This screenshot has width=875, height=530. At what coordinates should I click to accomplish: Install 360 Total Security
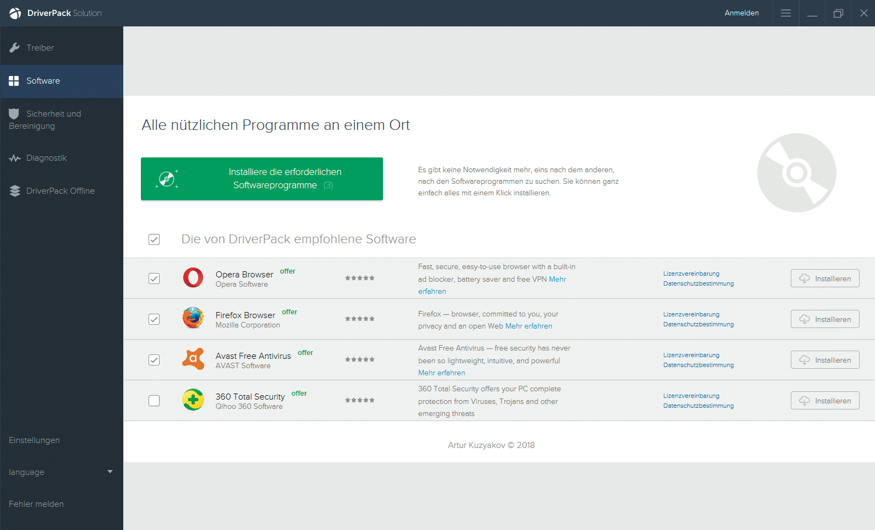pos(825,401)
